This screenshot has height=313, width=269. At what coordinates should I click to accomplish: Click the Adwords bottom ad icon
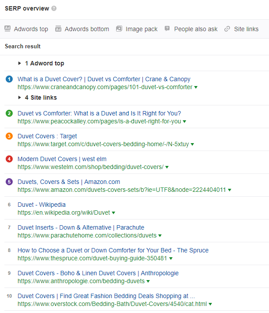pyautogui.click(x=58, y=29)
